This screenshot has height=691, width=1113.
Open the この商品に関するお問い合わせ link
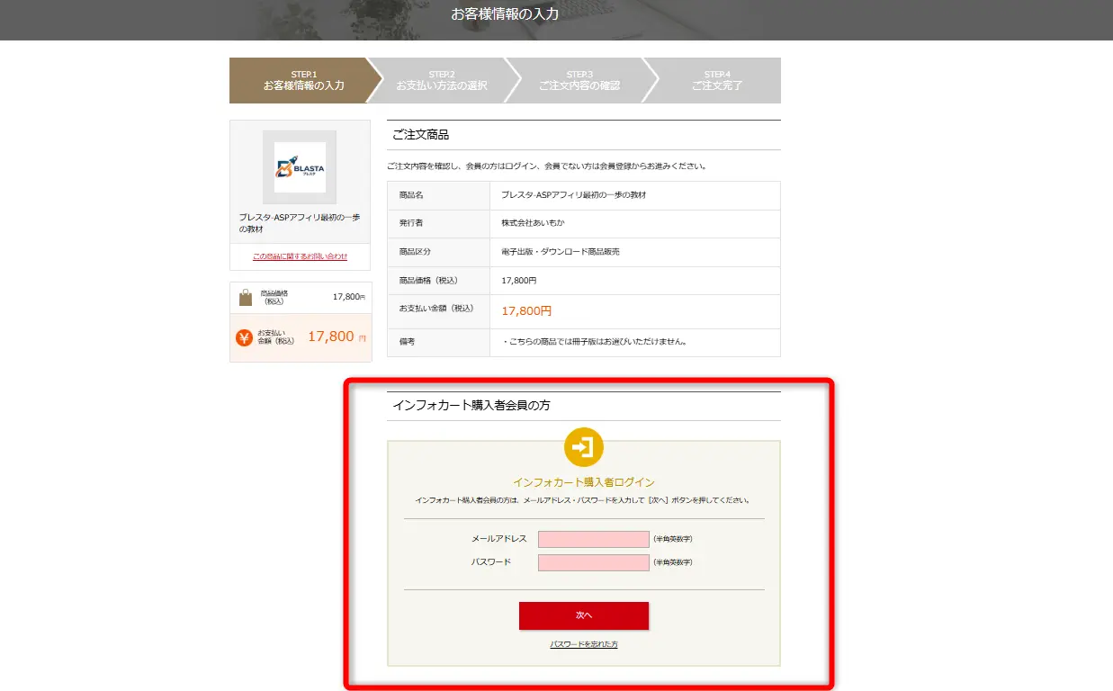[x=300, y=257]
